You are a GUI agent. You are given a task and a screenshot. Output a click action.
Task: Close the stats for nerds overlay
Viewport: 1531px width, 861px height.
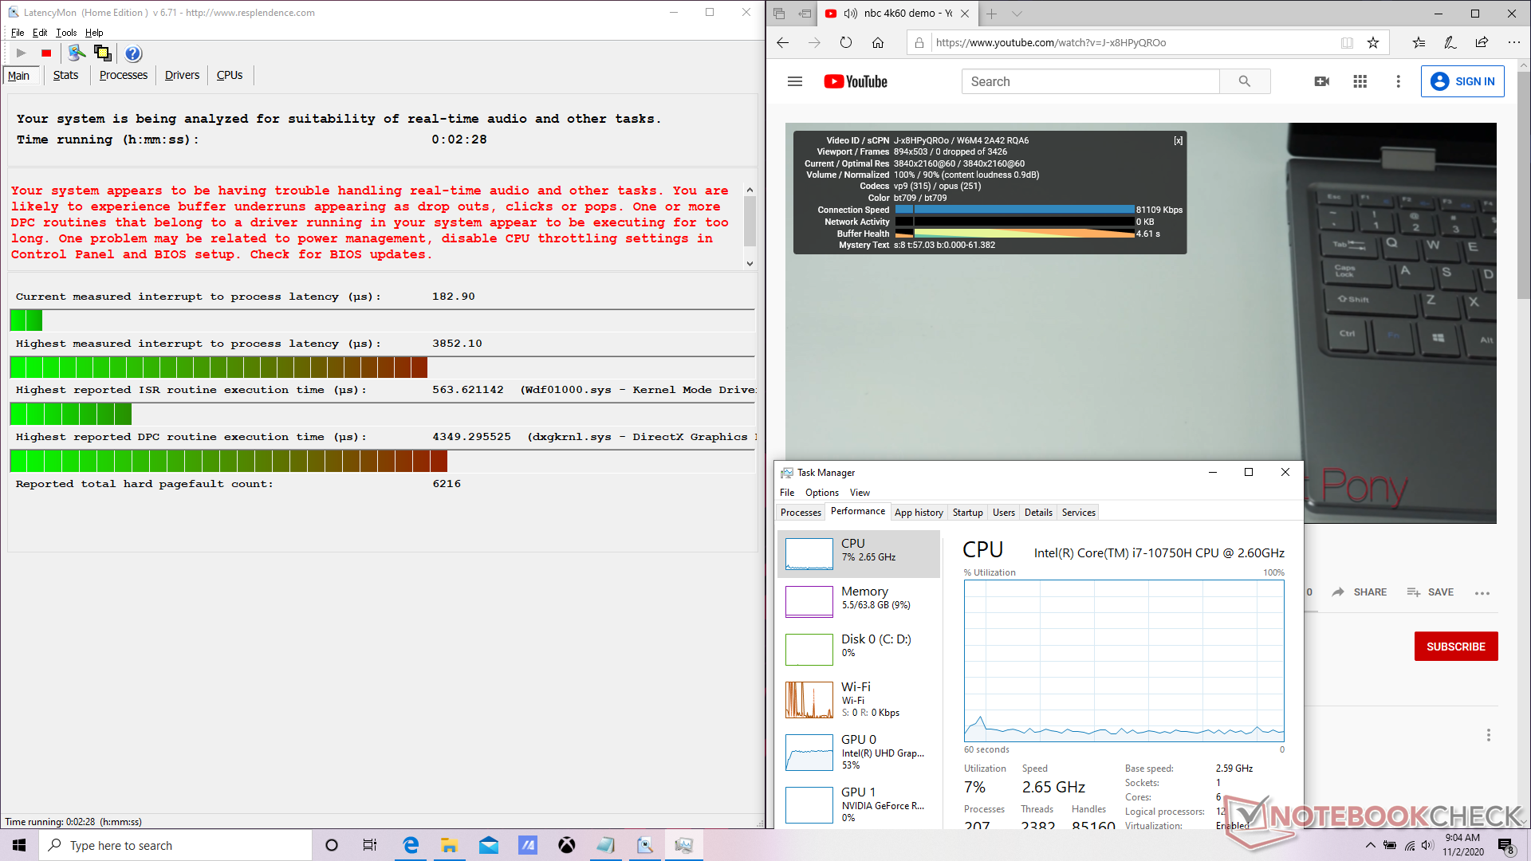coord(1178,140)
